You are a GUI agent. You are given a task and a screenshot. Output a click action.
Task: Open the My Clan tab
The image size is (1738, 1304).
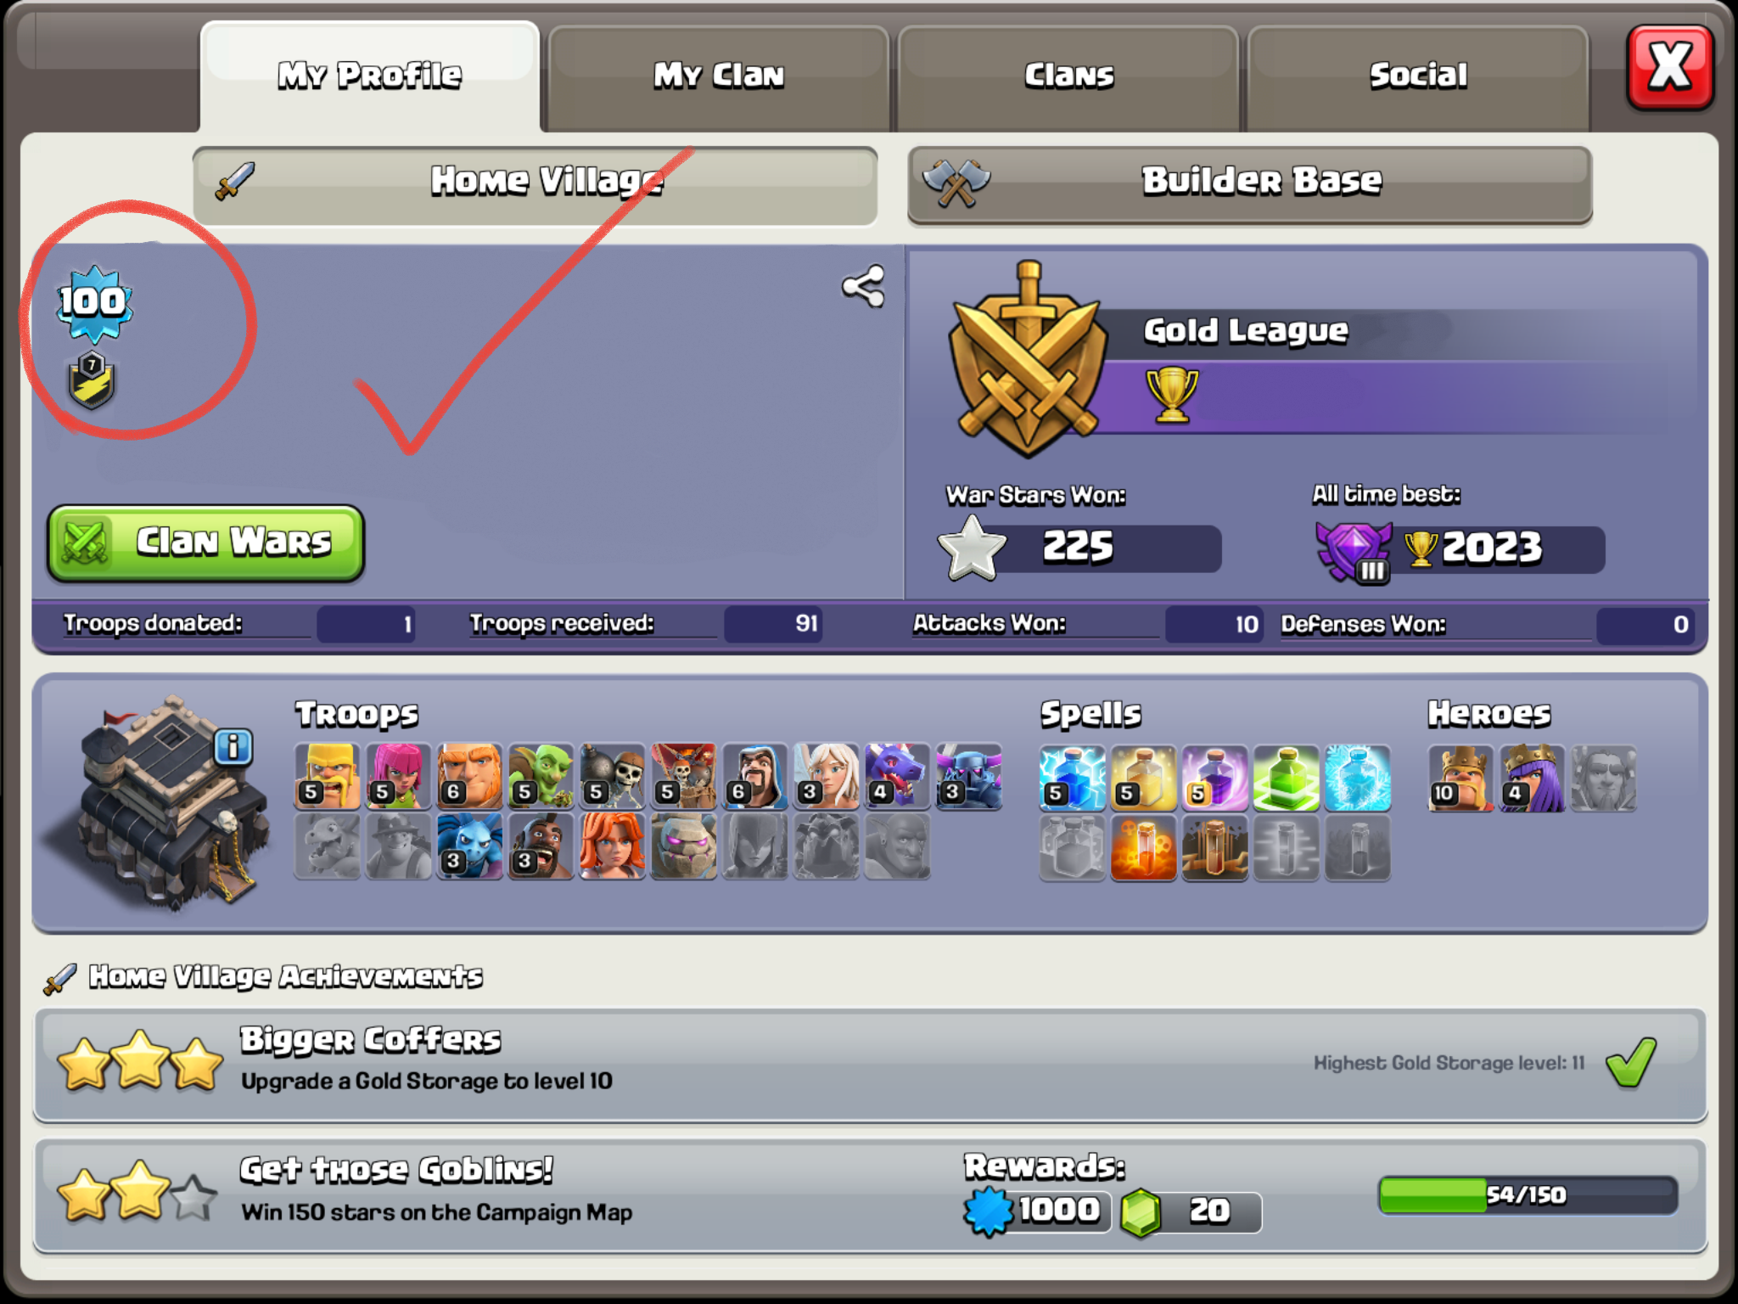[x=719, y=77]
